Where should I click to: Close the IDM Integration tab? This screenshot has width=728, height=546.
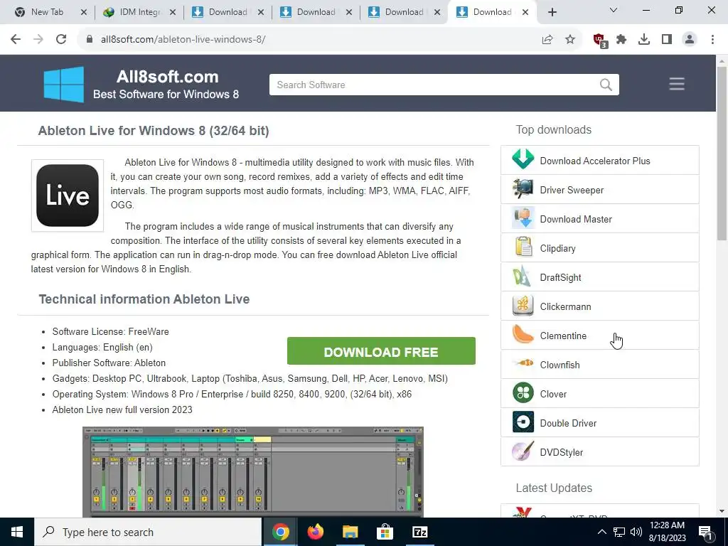click(x=172, y=13)
